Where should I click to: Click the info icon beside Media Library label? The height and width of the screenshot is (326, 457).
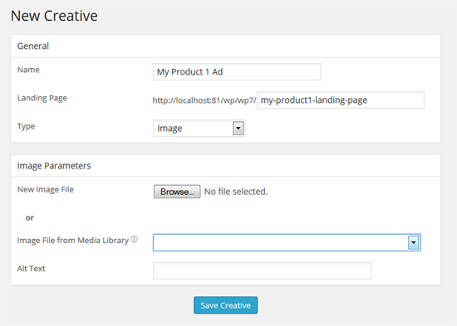click(x=134, y=239)
